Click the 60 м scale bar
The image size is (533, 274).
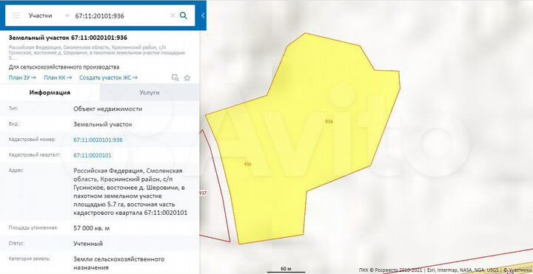(286, 270)
